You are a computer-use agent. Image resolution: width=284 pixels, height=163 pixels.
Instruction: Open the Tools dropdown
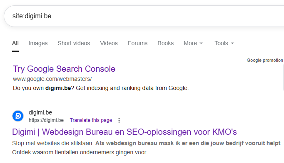click(224, 43)
